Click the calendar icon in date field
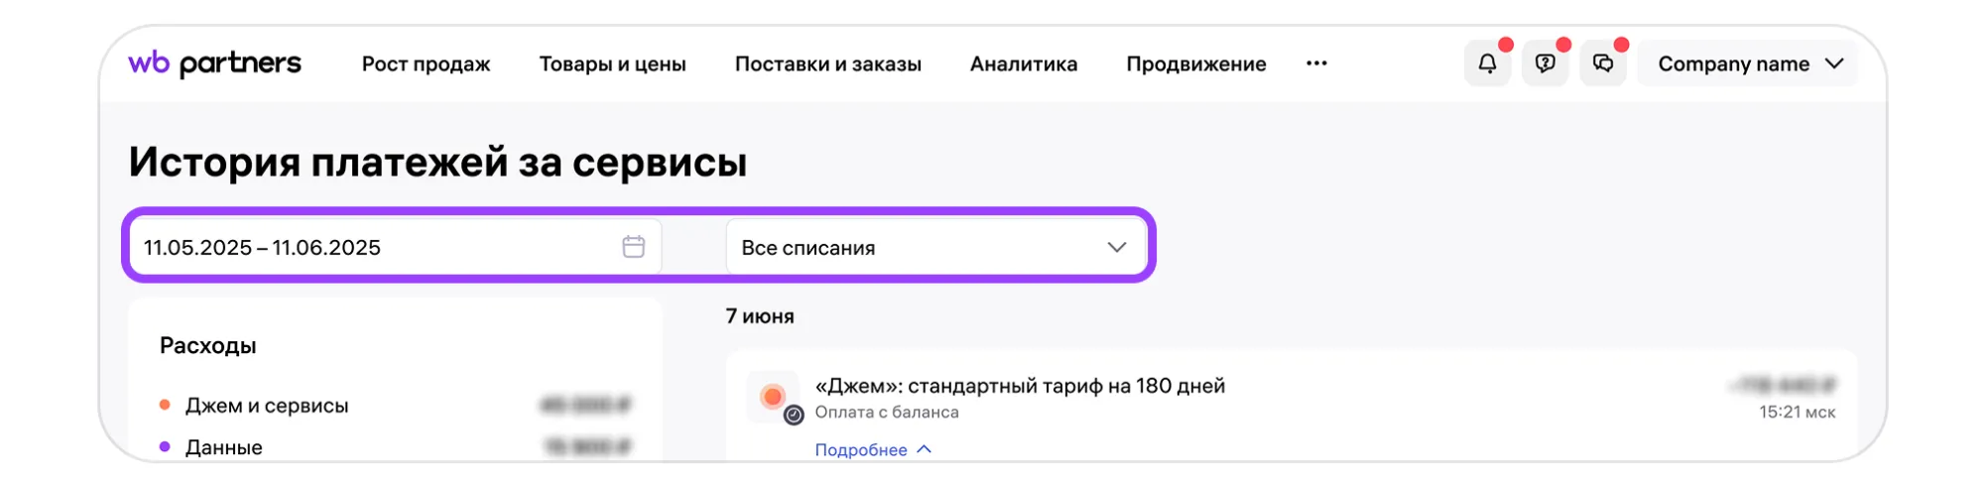The image size is (1983, 487). click(634, 247)
